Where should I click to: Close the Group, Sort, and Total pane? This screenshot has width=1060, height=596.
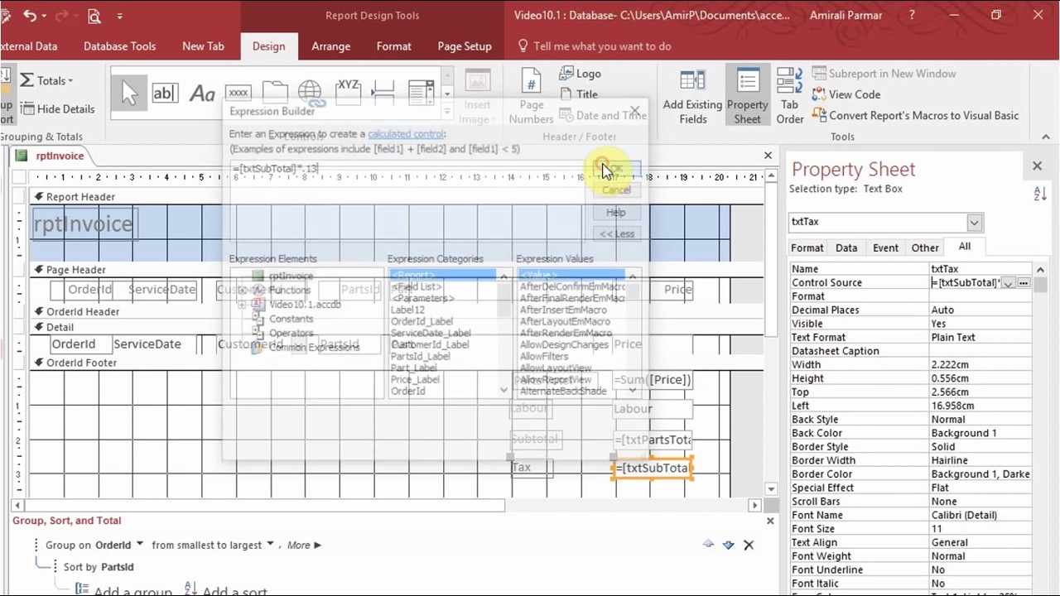tap(770, 521)
